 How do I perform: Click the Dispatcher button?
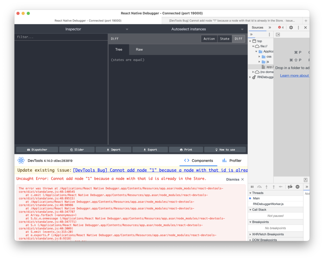click(37, 150)
